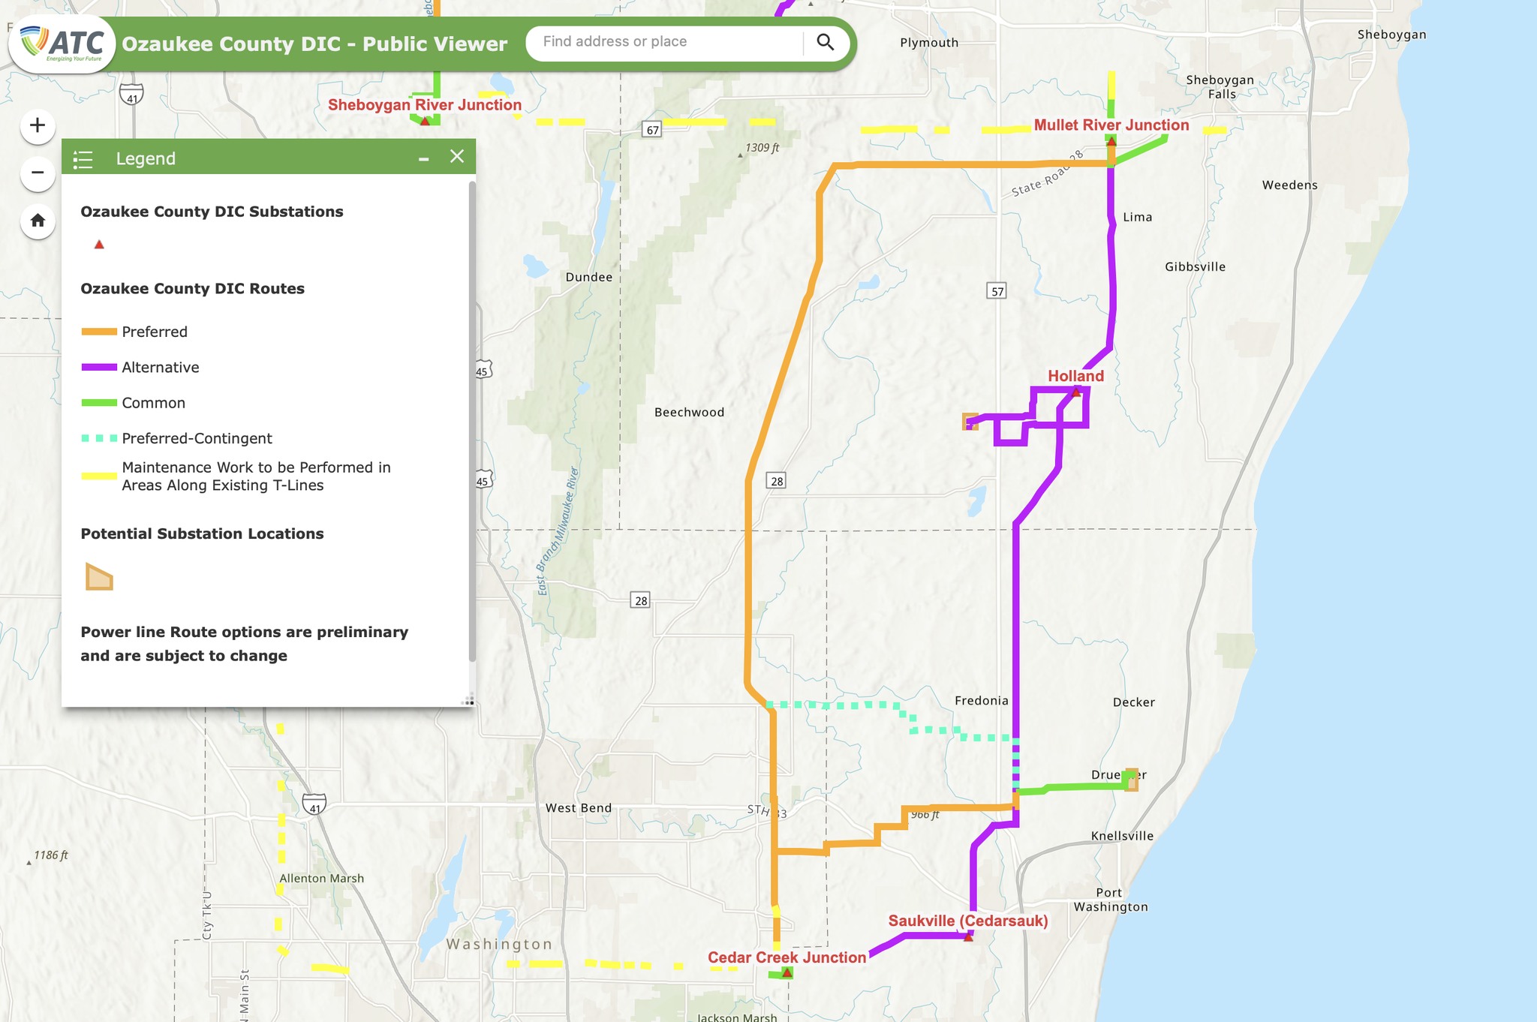Click the Alternative purple legend swatch
The height and width of the screenshot is (1022, 1537).
pos(99,367)
